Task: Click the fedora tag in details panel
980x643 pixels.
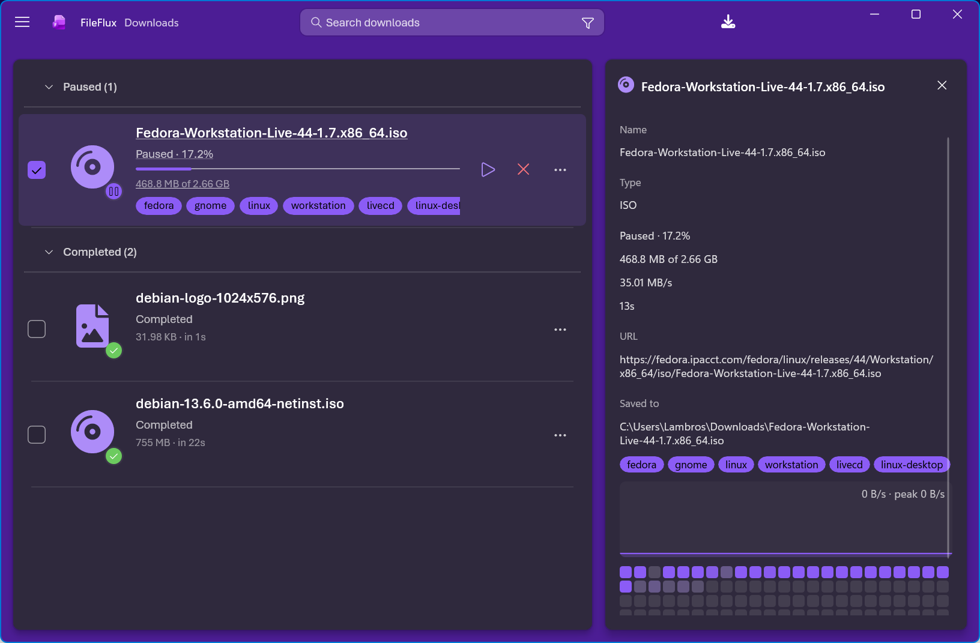Action: (641, 465)
